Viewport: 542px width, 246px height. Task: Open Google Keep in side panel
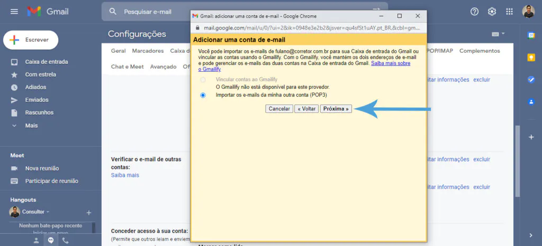pos(531,58)
